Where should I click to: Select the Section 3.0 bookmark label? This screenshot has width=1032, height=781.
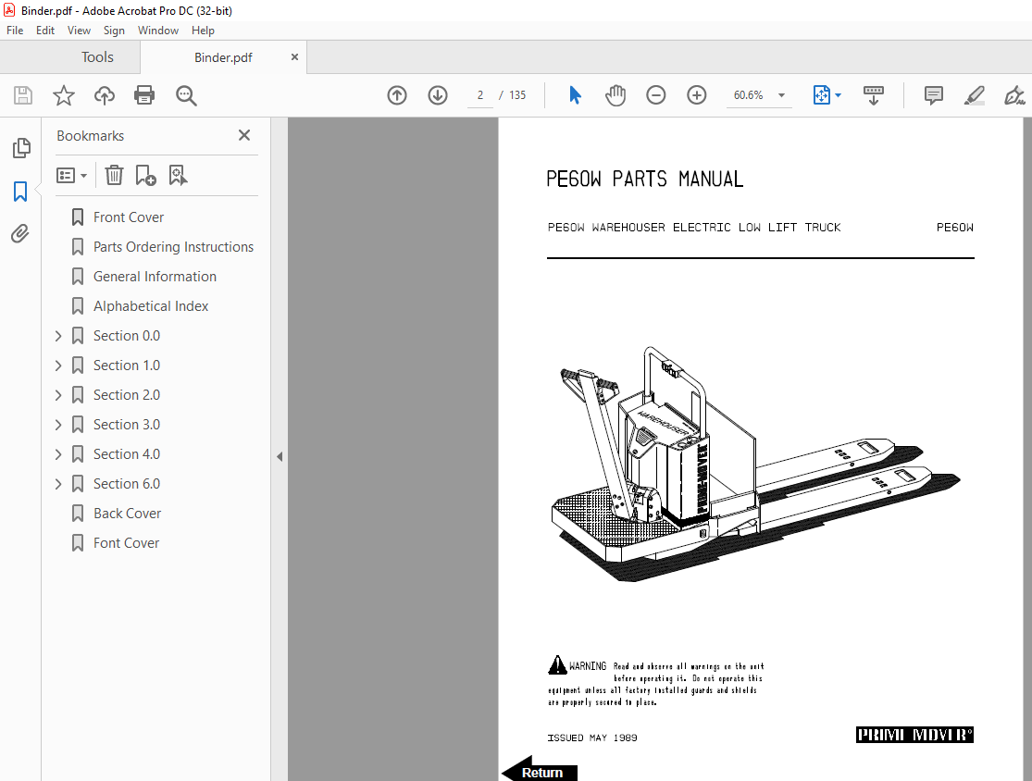pyautogui.click(x=127, y=425)
